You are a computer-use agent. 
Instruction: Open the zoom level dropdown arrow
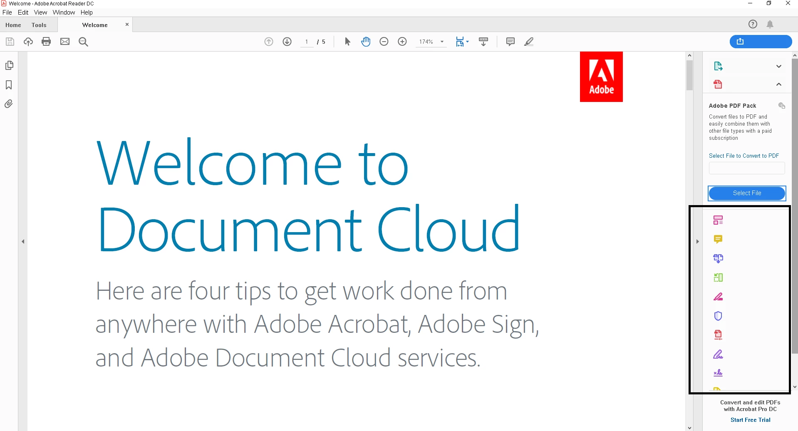tap(442, 42)
